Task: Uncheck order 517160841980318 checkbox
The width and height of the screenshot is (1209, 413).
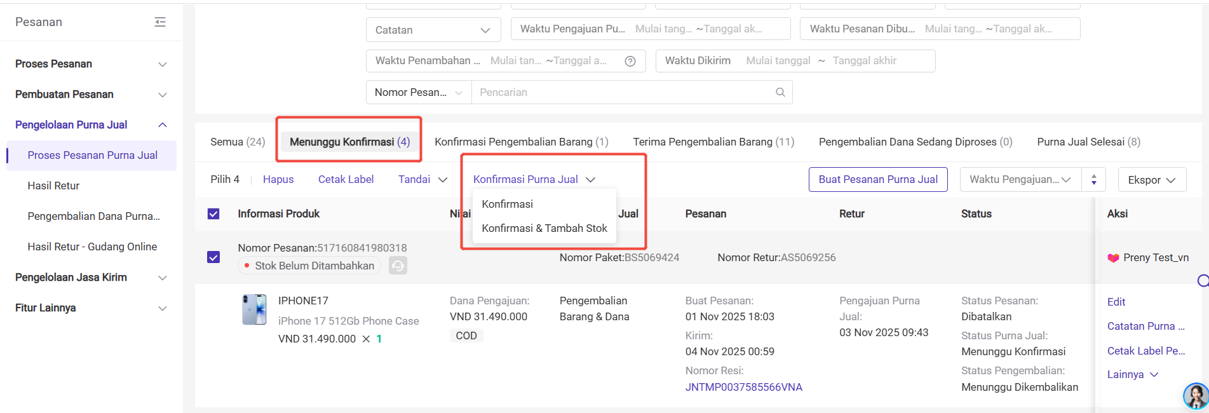Action: [x=213, y=257]
